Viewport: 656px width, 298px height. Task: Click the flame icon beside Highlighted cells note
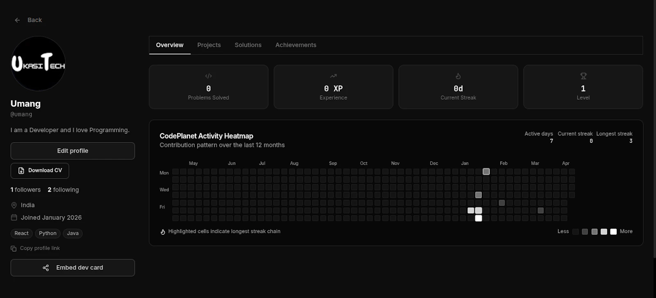(x=163, y=232)
